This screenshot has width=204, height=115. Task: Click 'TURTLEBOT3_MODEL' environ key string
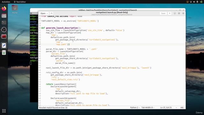(87, 21)
